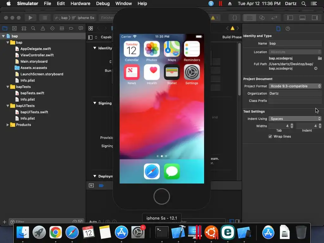Click the simulator's home button
Image resolution: width=324 pixels, height=243 pixels.
pos(162,196)
